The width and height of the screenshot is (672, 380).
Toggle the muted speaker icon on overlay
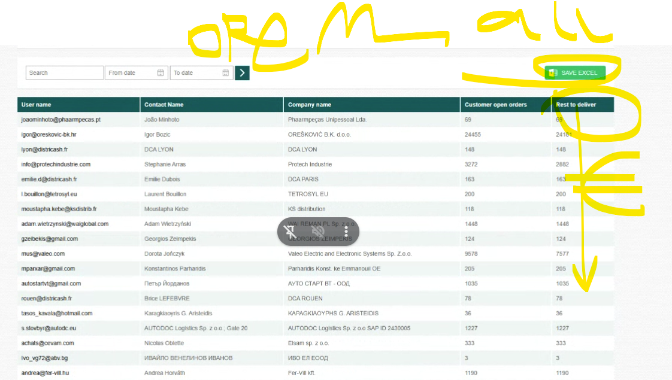pyautogui.click(x=318, y=232)
